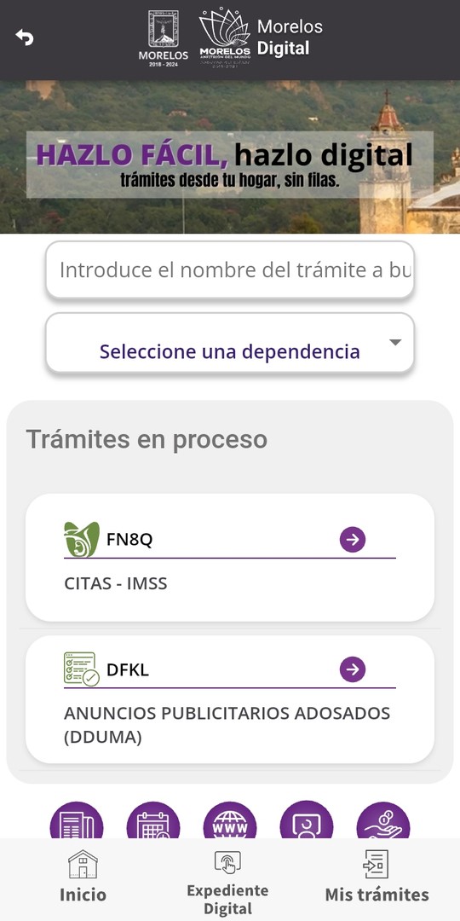Expand the Seleccione una dependencia dropdown
460x921 pixels.
point(230,343)
